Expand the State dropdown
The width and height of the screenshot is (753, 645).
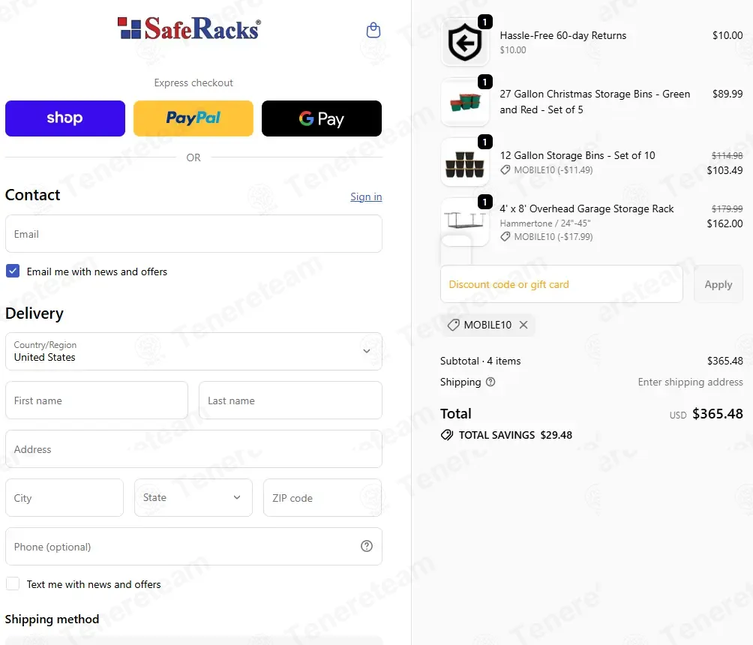pos(193,497)
